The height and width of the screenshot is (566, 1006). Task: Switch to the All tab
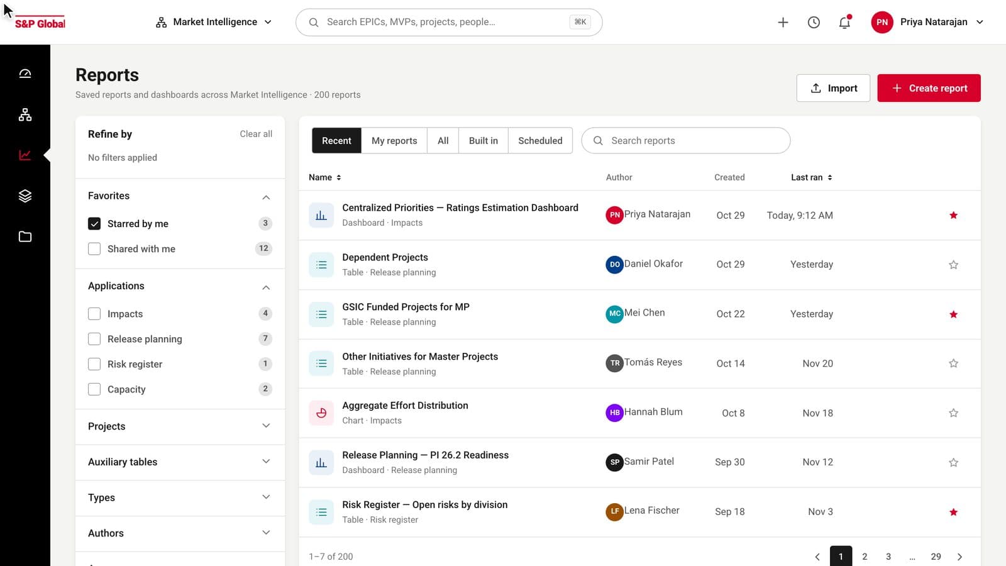click(x=443, y=140)
